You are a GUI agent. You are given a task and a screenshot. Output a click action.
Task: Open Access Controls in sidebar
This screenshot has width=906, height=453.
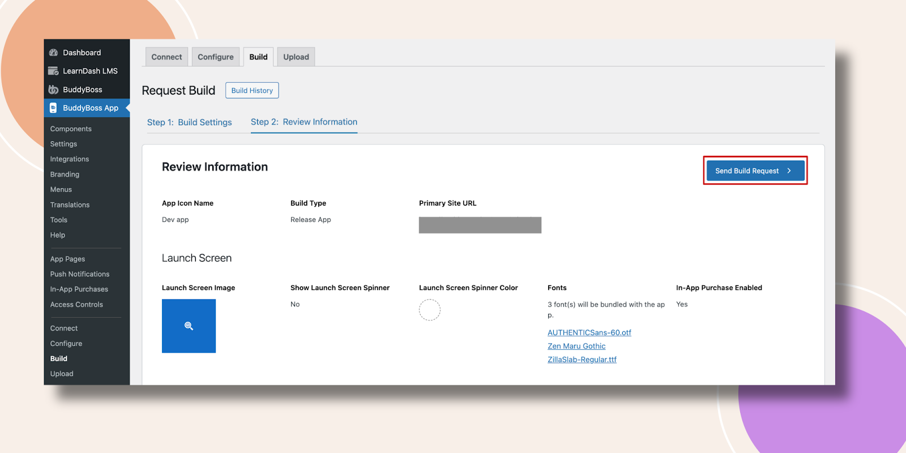tap(76, 305)
